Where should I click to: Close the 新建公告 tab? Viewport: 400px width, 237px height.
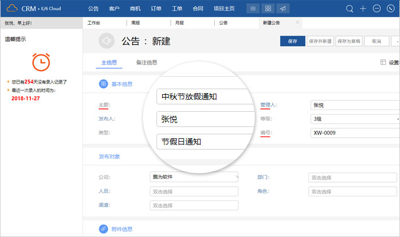(x=298, y=23)
